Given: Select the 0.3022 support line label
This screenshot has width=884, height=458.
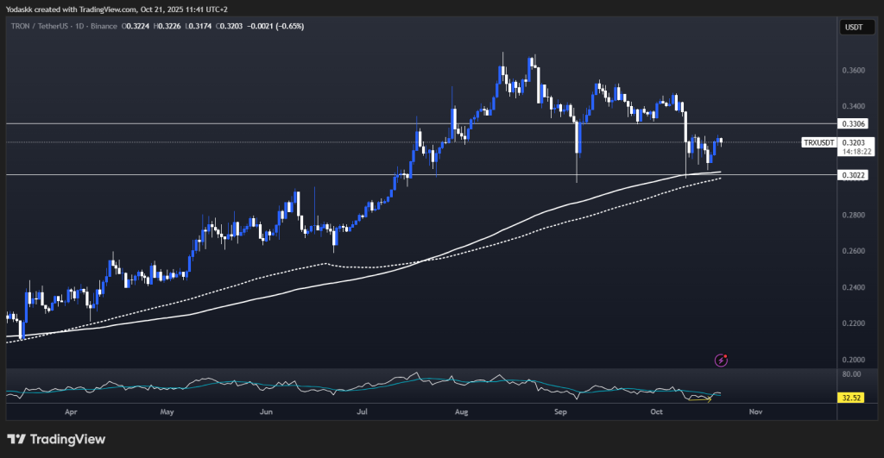Looking at the screenshot, I should point(853,175).
